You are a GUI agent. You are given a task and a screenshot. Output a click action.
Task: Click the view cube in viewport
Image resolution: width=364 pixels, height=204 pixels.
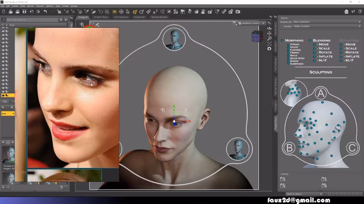click(x=257, y=36)
